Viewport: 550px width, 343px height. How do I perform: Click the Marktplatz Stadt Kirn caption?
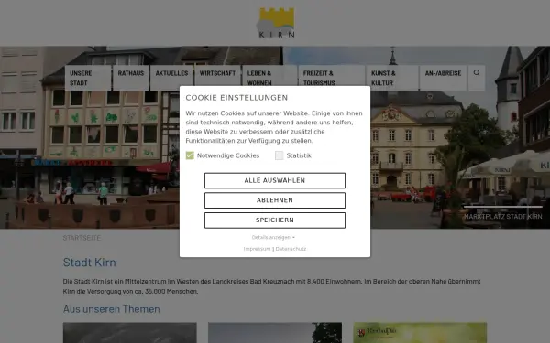(x=503, y=217)
